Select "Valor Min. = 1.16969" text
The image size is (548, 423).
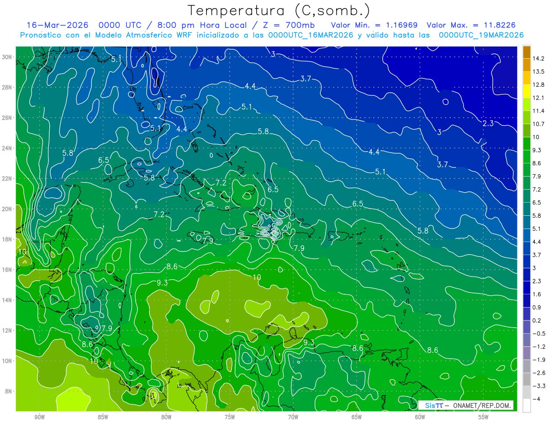click(x=374, y=25)
